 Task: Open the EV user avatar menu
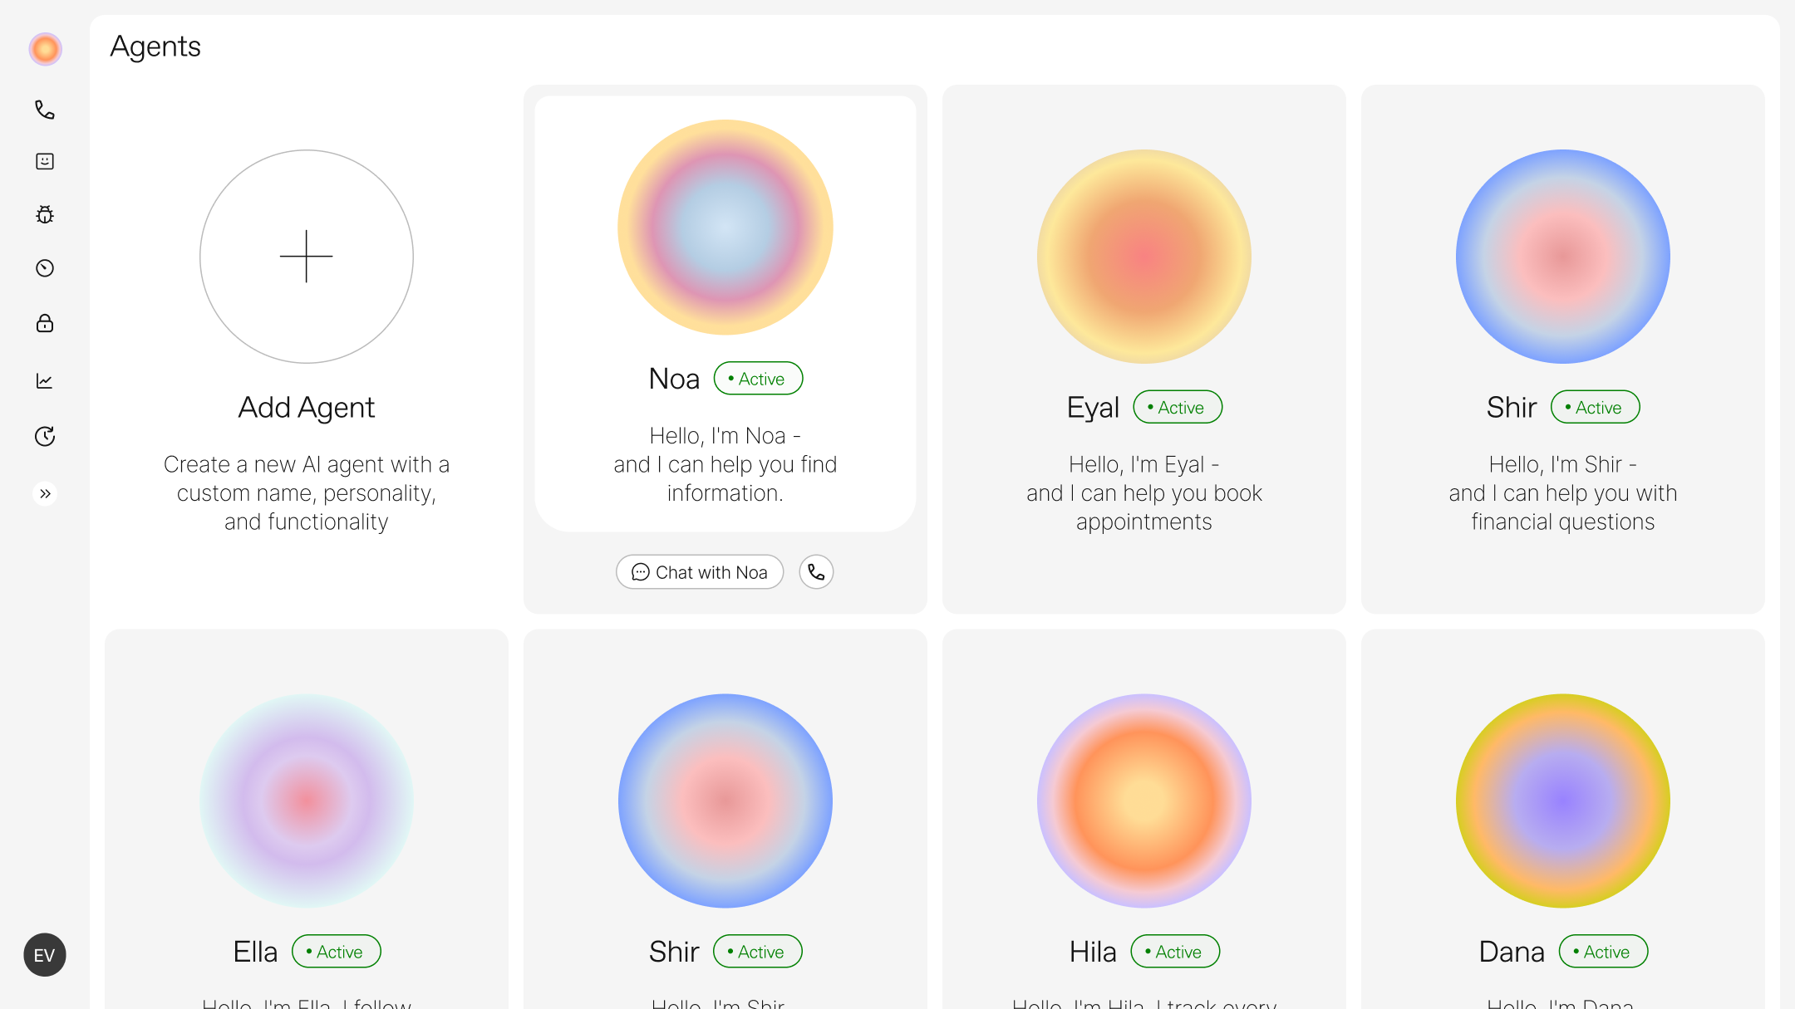pos(45,955)
